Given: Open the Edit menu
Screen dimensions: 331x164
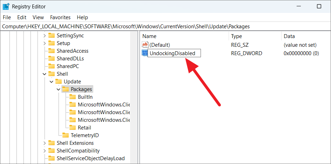Looking at the screenshot, I should [x=22, y=17].
